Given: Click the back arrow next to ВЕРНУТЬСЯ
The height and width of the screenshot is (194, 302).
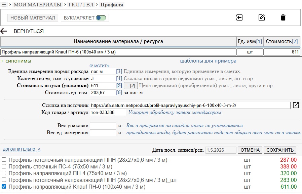Looking at the screenshot, I should pyautogui.click(x=4, y=31).
